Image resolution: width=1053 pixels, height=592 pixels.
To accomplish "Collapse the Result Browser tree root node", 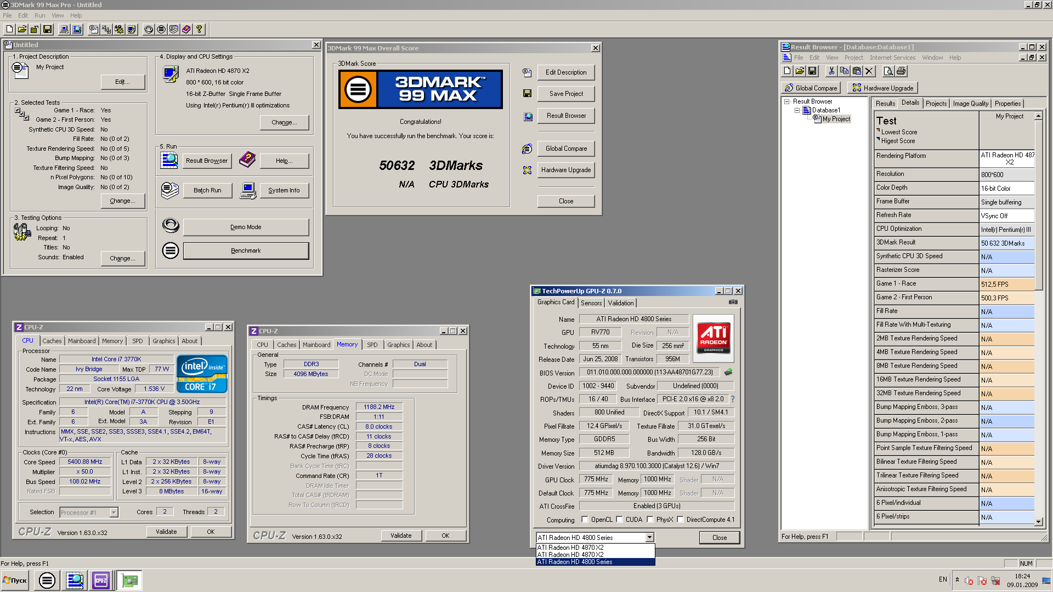I will pos(786,101).
